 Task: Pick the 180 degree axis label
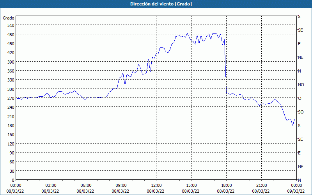click(x=11, y=126)
